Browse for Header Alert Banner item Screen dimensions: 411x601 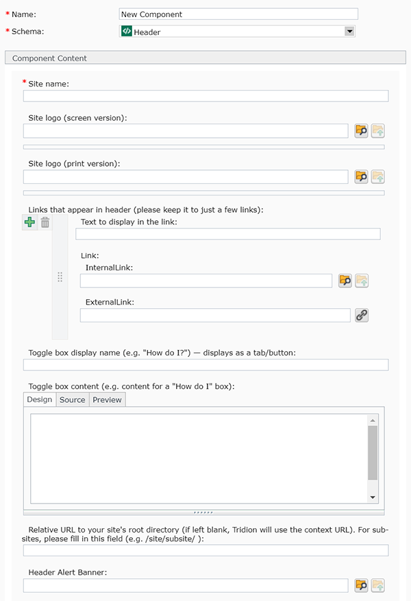pyautogui.click(x=361, y=585)
